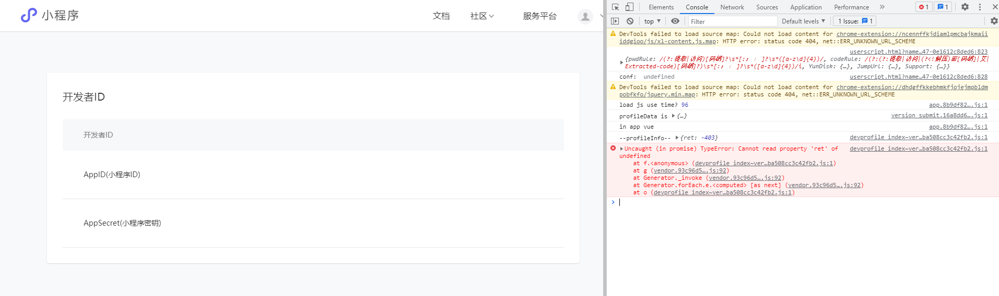The image size is (999, 296).
Task: Click the red error count badge
Action: pos(924,7)
